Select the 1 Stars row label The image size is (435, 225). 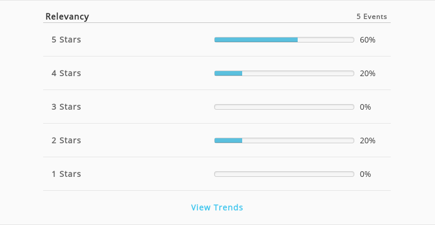[66, 174]
